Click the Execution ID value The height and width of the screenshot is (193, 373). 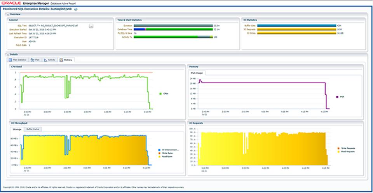(33, 38)
